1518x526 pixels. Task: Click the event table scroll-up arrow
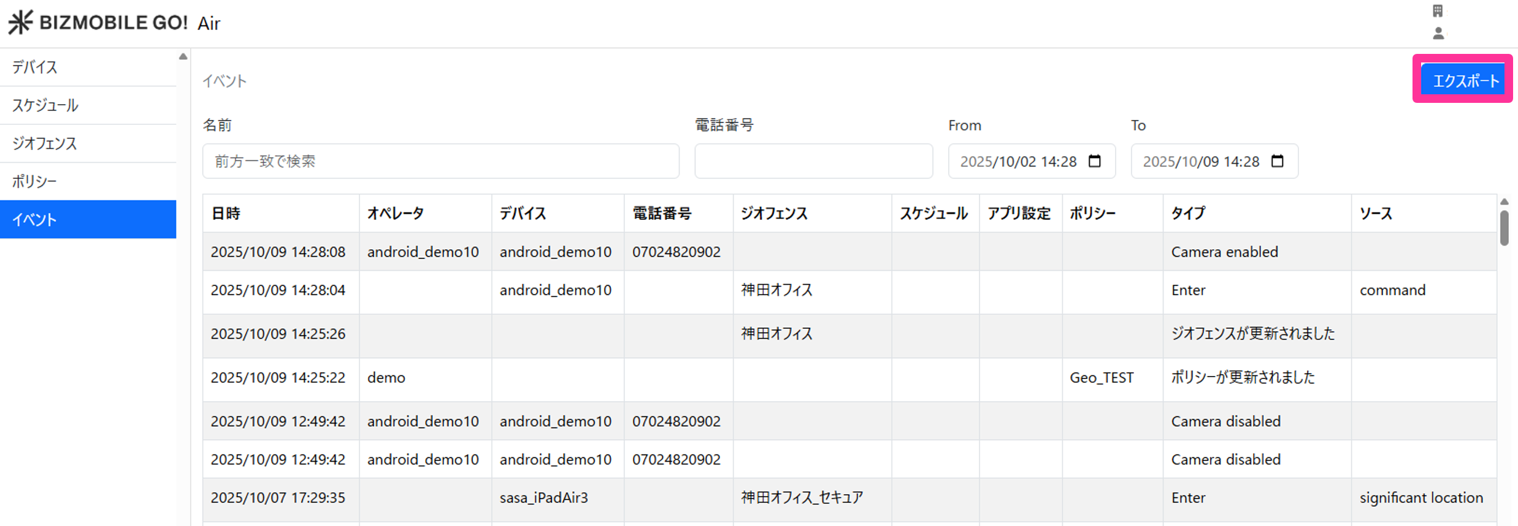pos(1504,202)
